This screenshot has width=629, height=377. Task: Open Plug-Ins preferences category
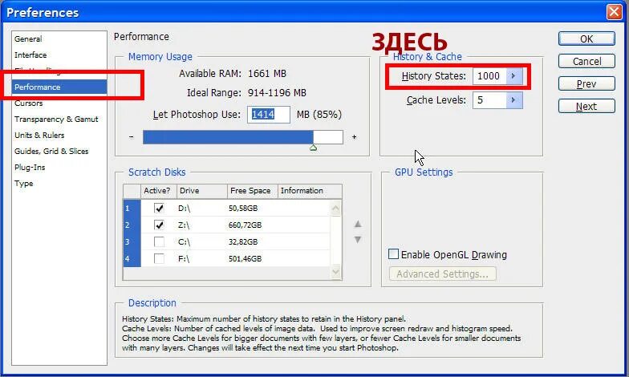click(30, 167)
